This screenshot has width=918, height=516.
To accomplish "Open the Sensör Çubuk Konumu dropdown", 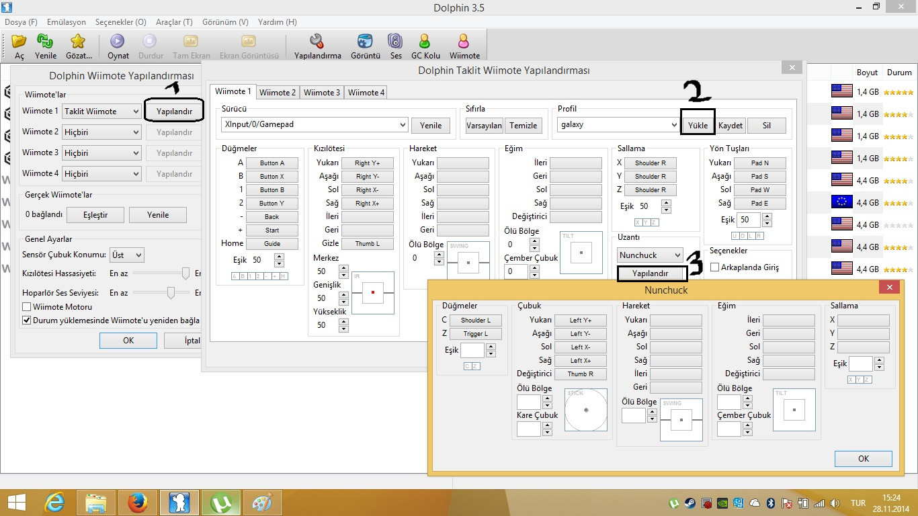I will (127, 255).
